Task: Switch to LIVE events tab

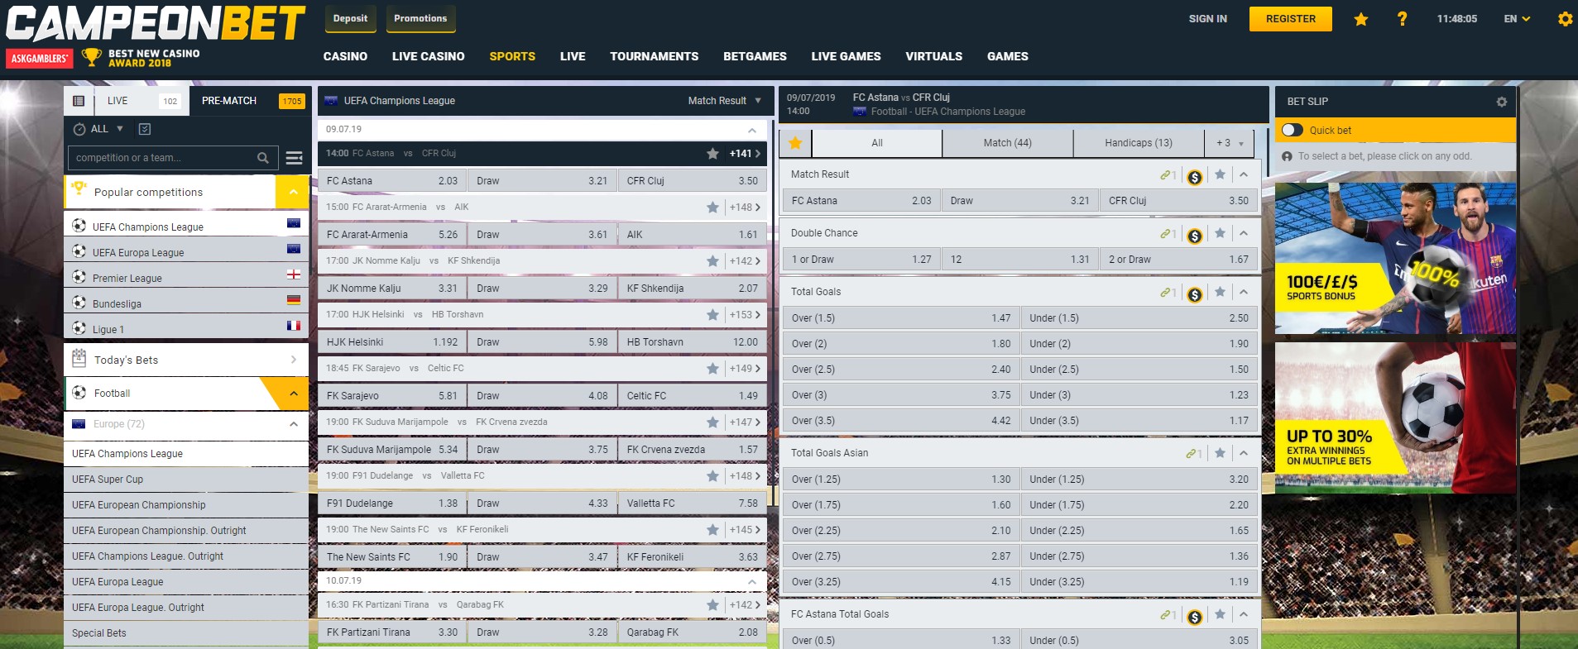Action: point(141,101)
